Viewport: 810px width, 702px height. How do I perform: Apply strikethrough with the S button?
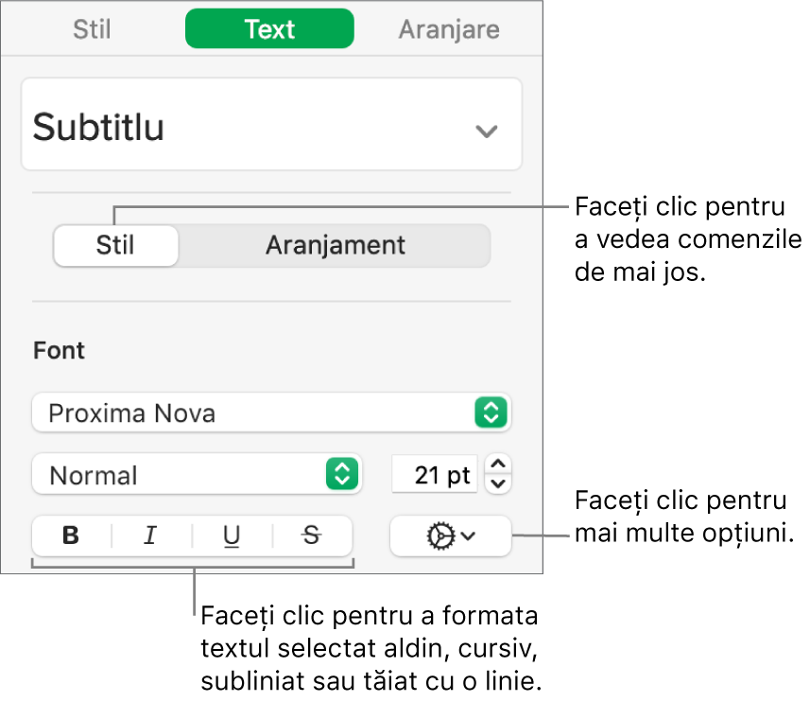pos(312,536)
